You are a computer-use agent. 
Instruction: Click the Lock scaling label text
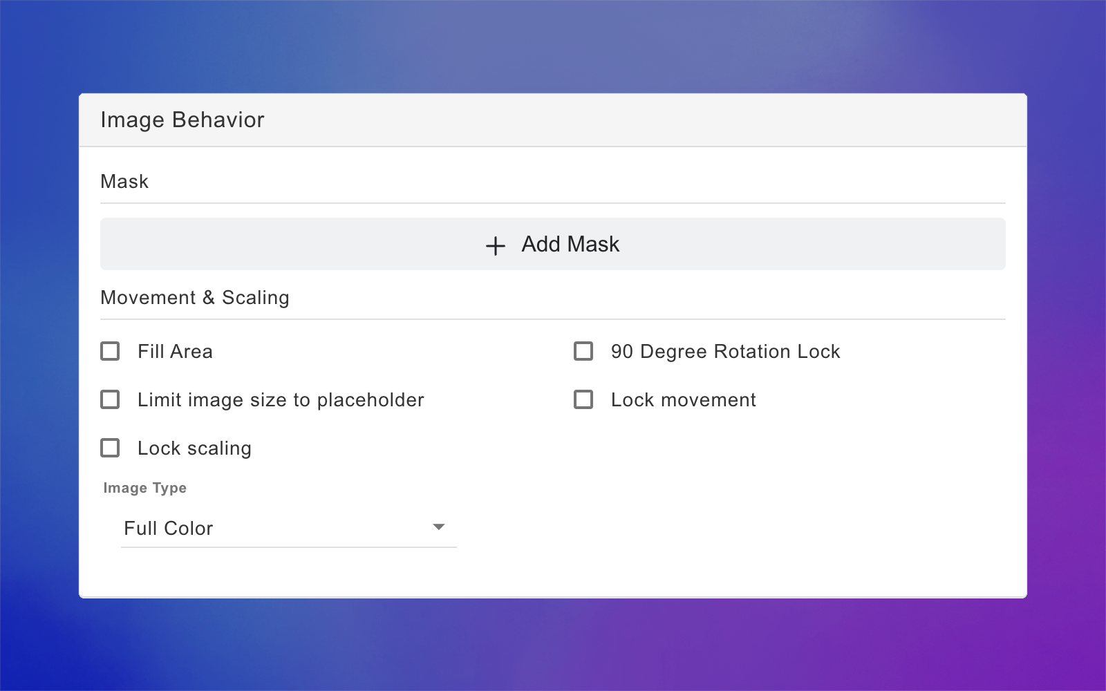pyautogui.click(x=194, y=448)
